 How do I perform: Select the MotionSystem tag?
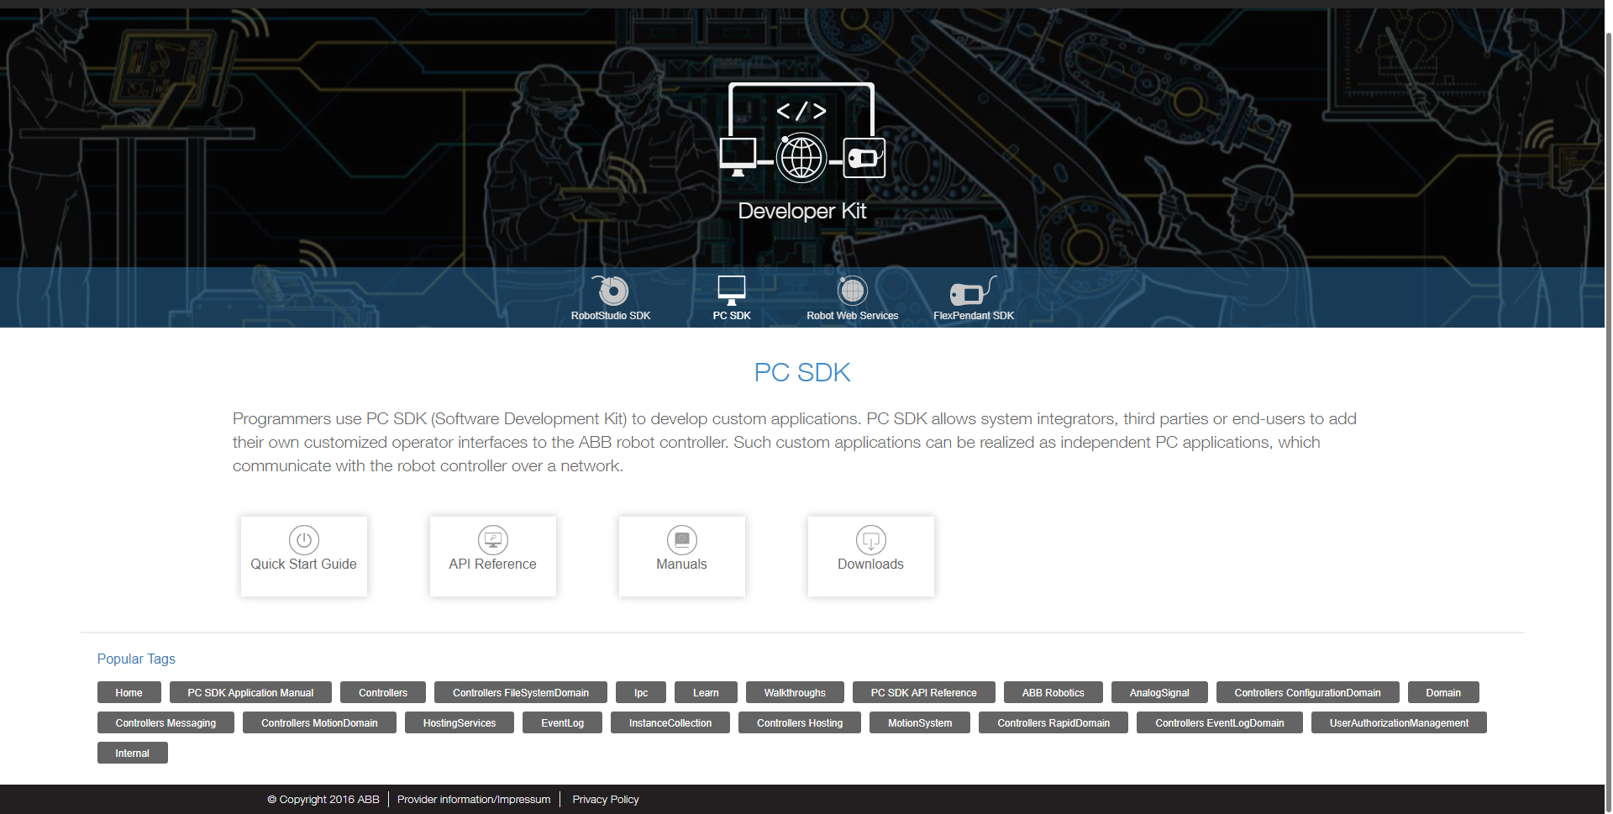point(919,722)
